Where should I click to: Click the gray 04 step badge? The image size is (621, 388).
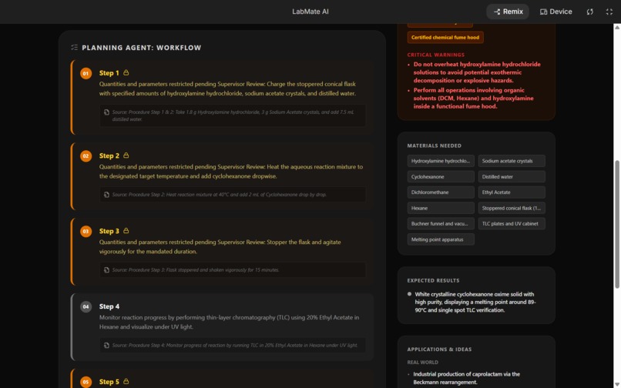pyautogui.click(x=86, y=306)
